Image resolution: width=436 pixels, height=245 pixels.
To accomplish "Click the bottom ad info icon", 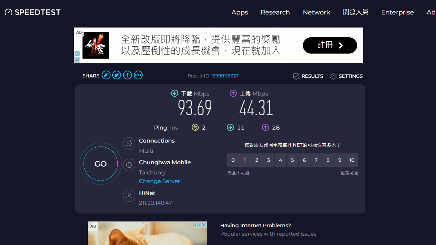I will [x=198, y=225].
